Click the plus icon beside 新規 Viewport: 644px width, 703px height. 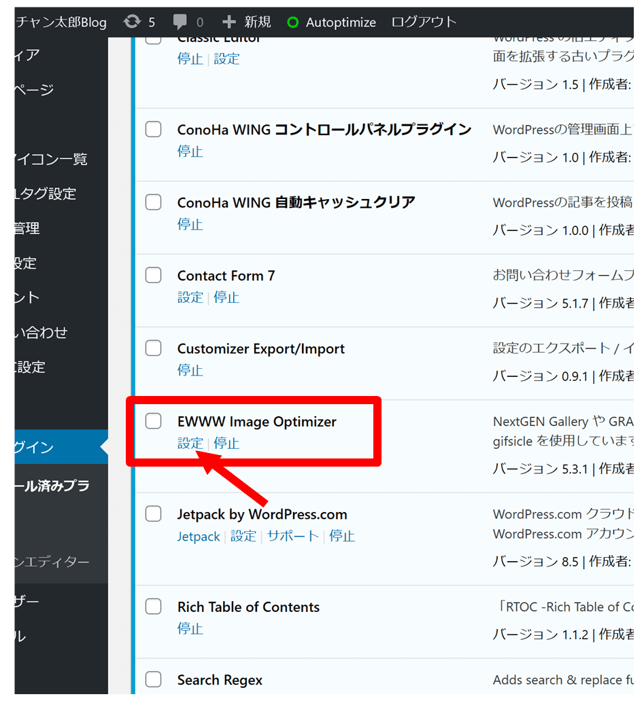coord(229,22)
